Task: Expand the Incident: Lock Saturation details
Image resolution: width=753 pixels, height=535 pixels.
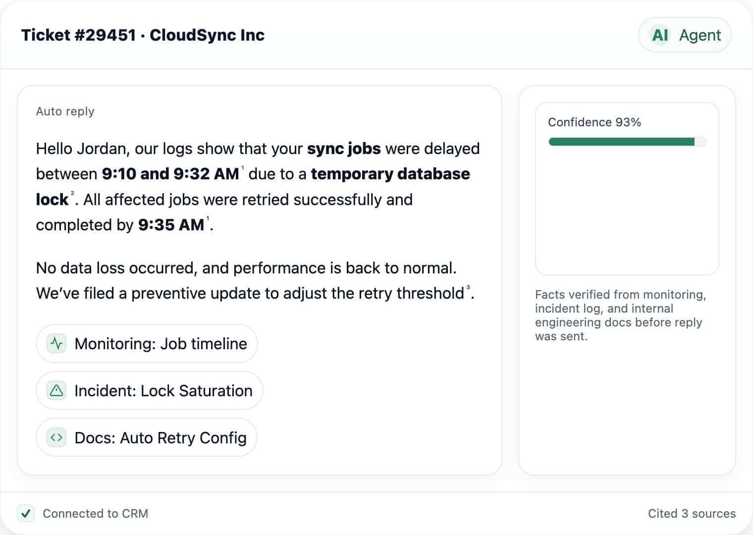Action: pos(149,390)
